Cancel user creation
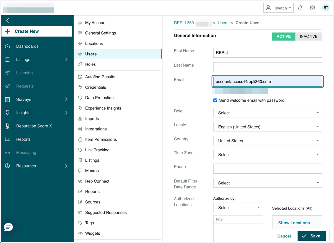 284,236
